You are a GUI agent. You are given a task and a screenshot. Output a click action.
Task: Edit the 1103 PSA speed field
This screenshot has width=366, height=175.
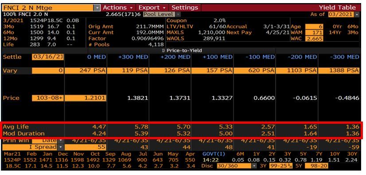point(297,71)
